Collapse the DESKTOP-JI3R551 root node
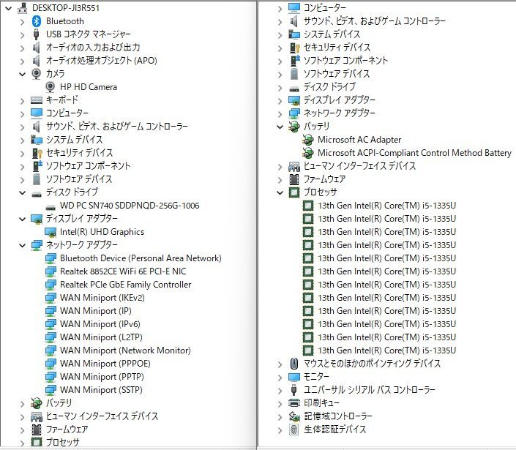 (9, 8)
